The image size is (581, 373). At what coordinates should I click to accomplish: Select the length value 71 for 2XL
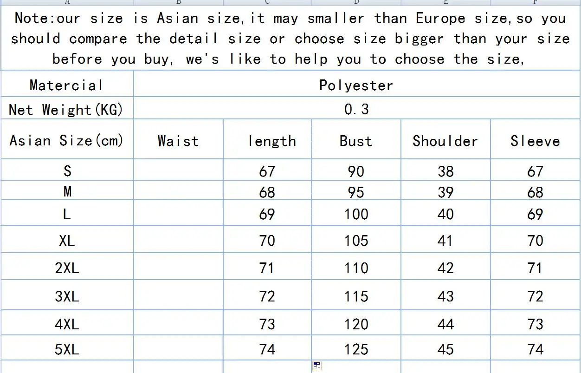click(267, 268)
